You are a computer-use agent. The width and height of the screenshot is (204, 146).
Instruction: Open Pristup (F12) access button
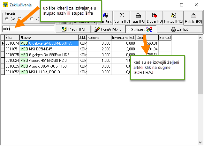click(173, 18)
